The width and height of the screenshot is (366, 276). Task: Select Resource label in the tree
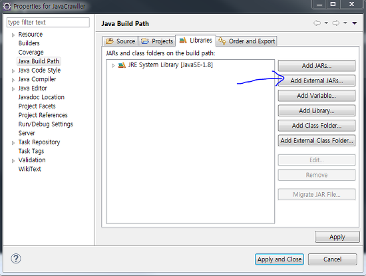point(31,35)
